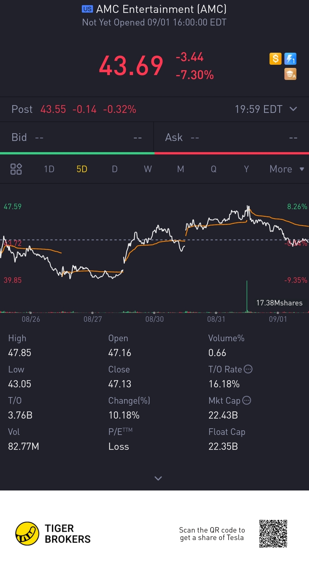Screen dimensions: 309x577
Task: Tap the blue lightning bolt icon
Action: pyautogui.click(x=290, y=59)
